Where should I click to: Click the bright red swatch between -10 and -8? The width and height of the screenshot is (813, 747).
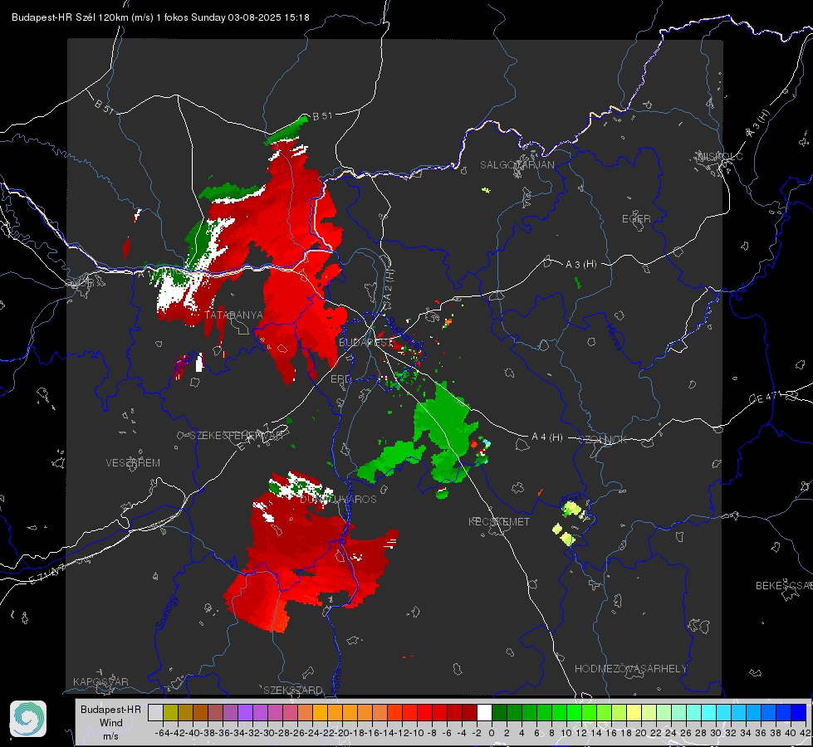(x=424, y=712)
